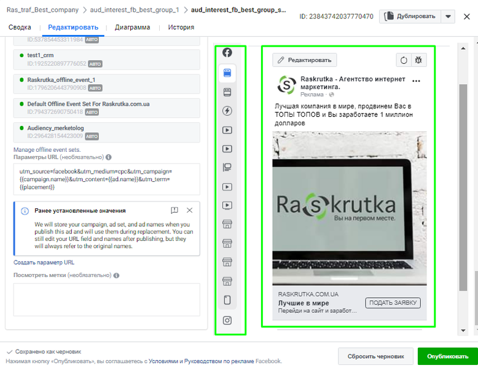The image size is (478, 368).
Task: Open the 'Создать параметр URL' link
Action: tap(44, 262)
